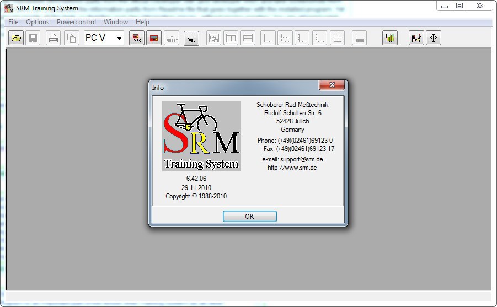
Task: Click the stacked multi-line graph icon
Action: tap(285, 39)
